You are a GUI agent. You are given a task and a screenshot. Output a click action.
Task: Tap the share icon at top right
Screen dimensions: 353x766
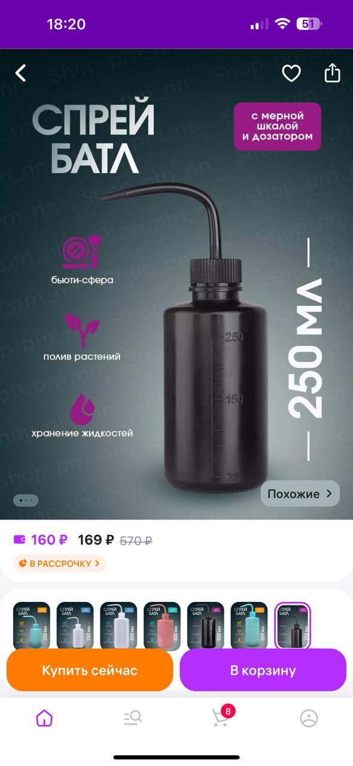click(x=332, y=73)
